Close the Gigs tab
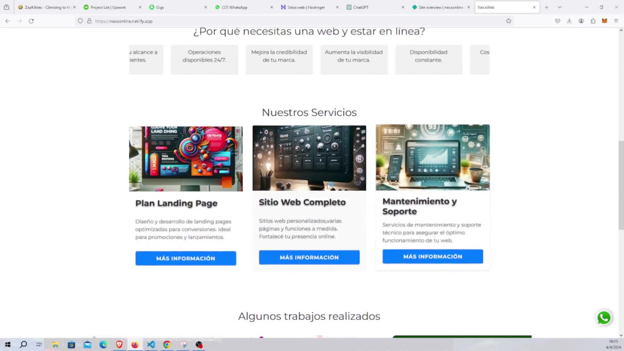The height and width of the screenshot is (351, 624). pos(206,7)
